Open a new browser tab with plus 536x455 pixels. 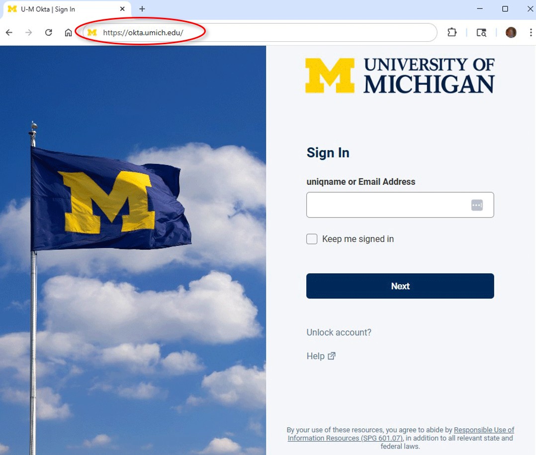pyautogui.click(x=142, y=9)
